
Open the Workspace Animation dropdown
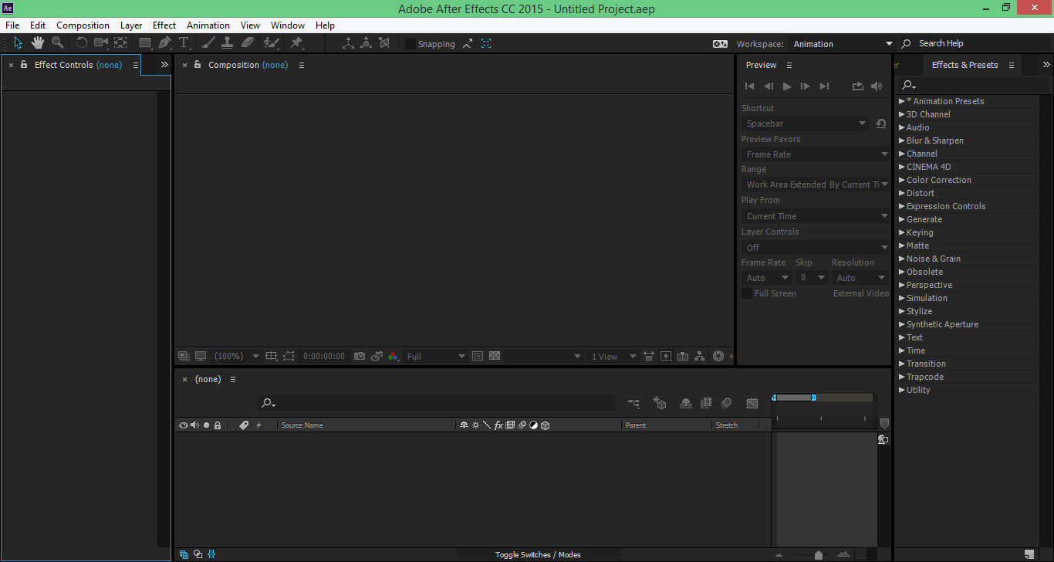tap(844, 44)
